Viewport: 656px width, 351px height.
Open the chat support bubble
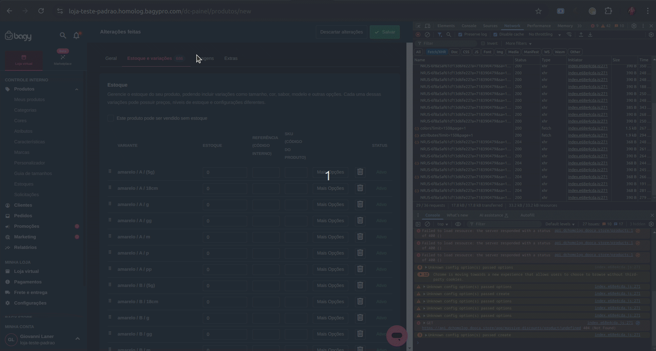[x=397, y=336]
